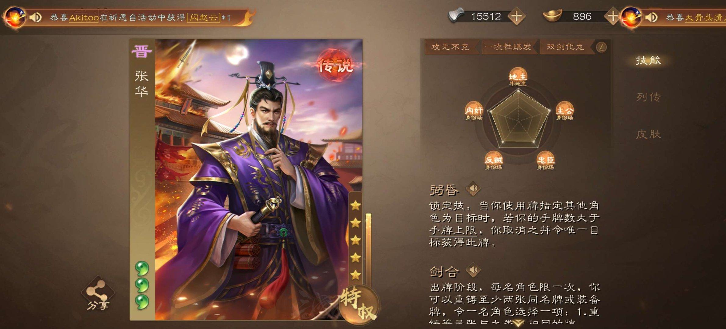
Task: Add currency with first plus icon
Action: 517,16
